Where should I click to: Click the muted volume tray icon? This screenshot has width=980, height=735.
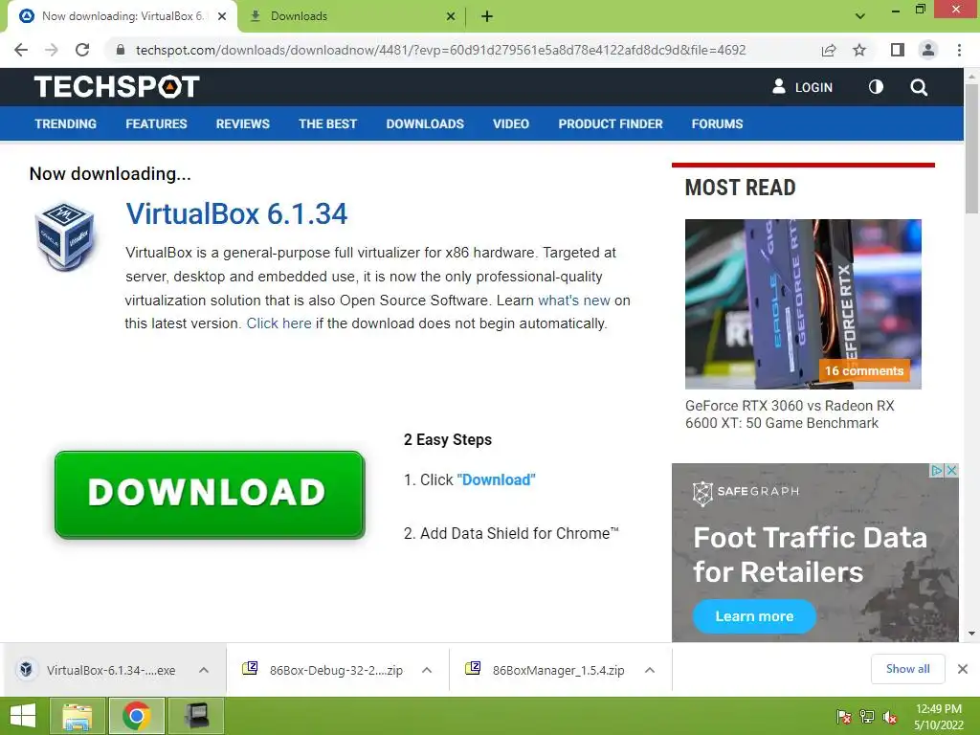[x=890, y=717]
